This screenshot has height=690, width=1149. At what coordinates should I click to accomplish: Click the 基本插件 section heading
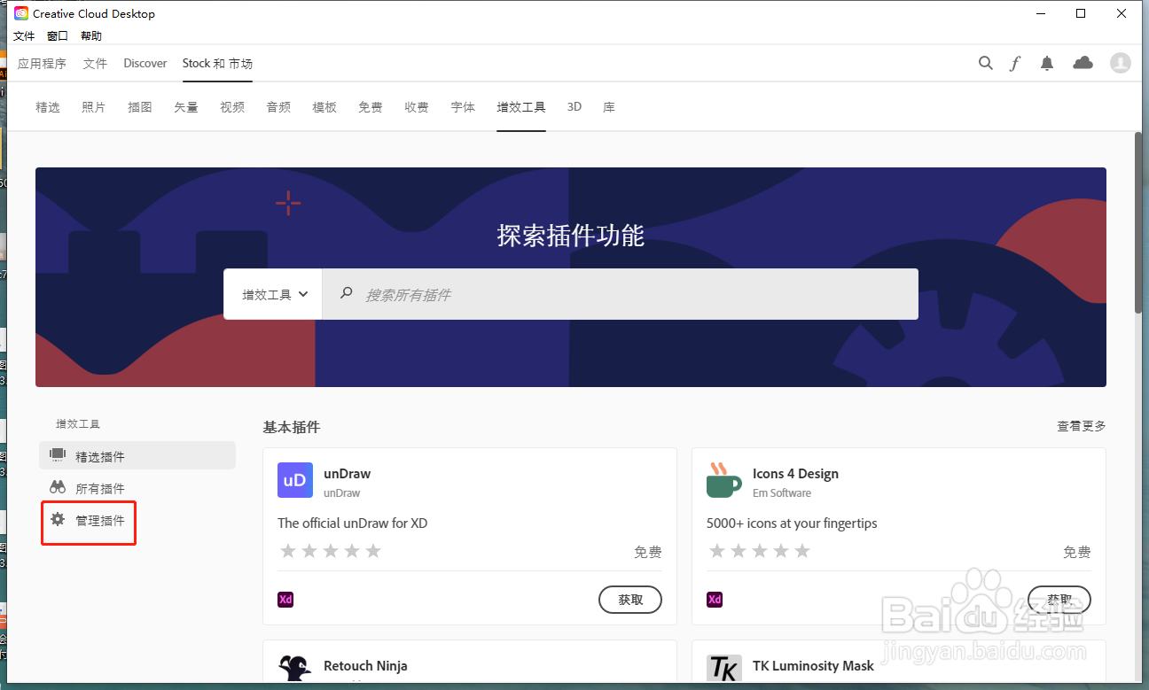292,427
